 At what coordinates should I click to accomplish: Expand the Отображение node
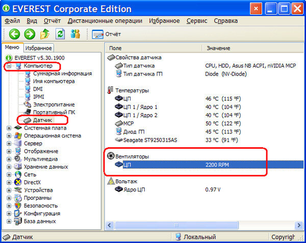click(9, 151)
